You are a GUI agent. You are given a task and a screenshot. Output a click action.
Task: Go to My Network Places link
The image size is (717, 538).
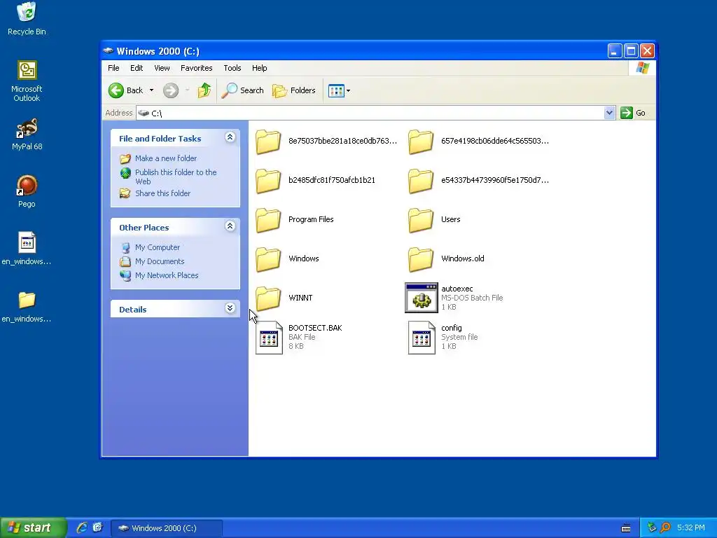click(x=167, y=275)
